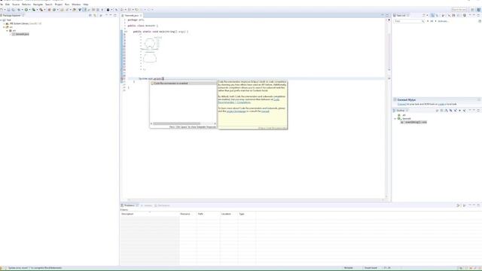Click the Description column header
This screenshot has height=271, width=482.
150,214
